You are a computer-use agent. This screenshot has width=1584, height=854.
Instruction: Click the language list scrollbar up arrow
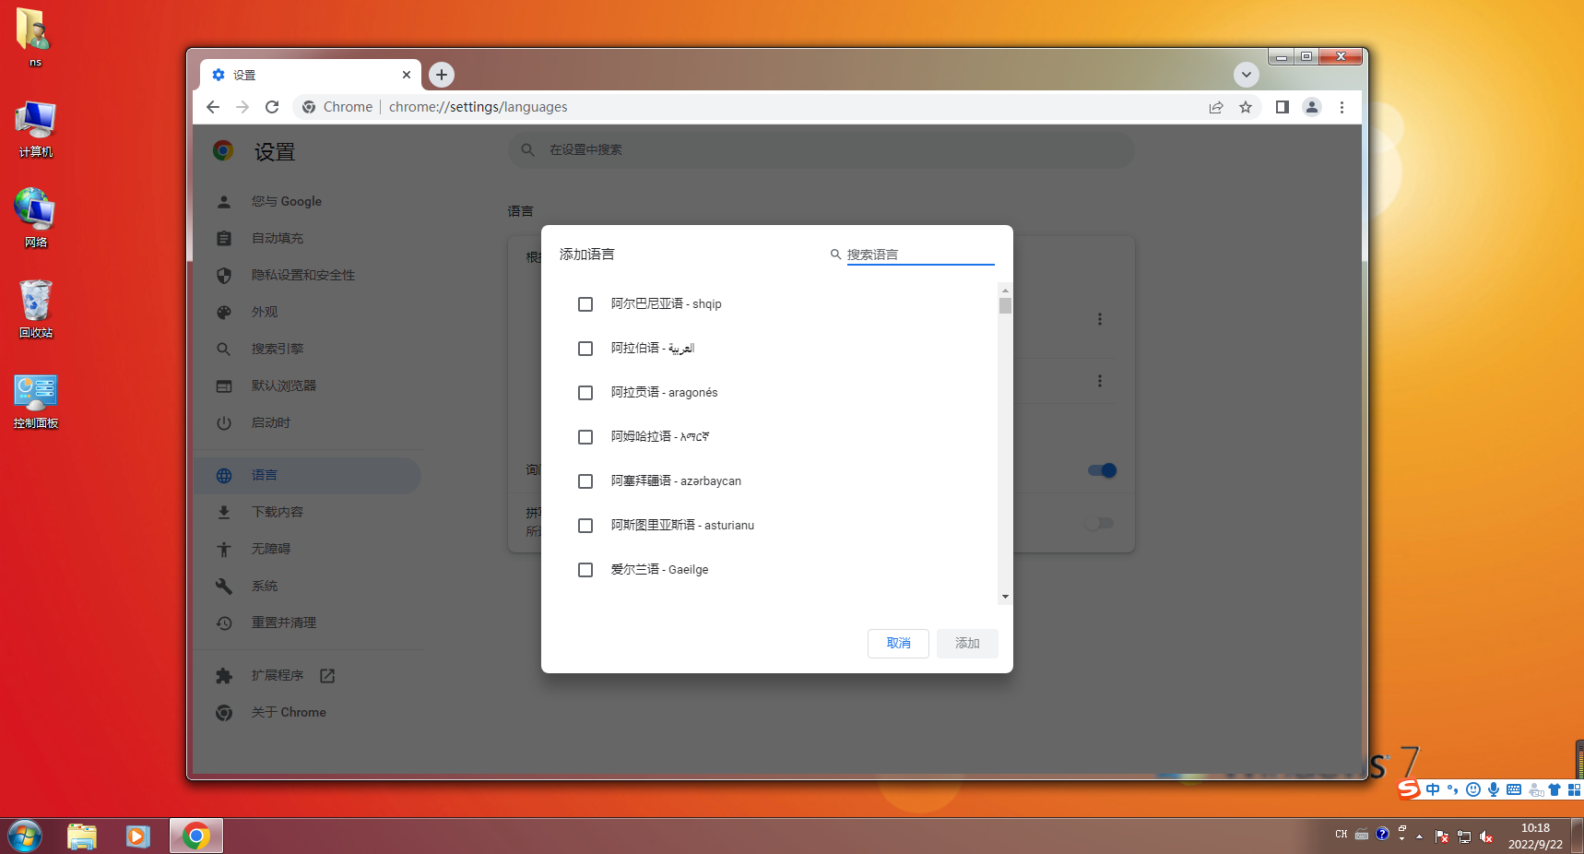1005,290
